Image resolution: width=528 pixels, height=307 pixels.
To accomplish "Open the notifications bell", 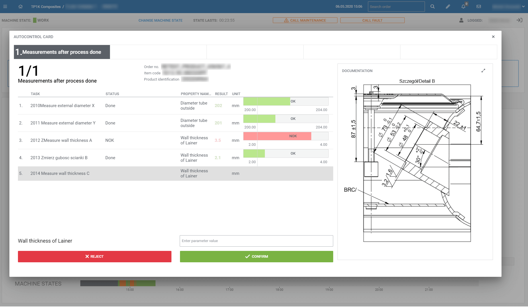I will [x=463, y=7].
